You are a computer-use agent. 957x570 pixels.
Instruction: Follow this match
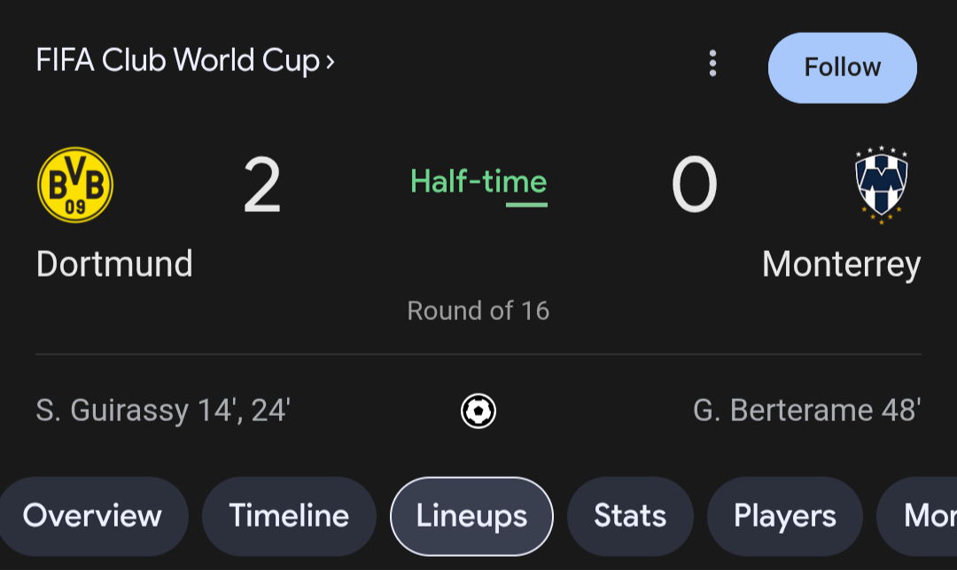843,67
